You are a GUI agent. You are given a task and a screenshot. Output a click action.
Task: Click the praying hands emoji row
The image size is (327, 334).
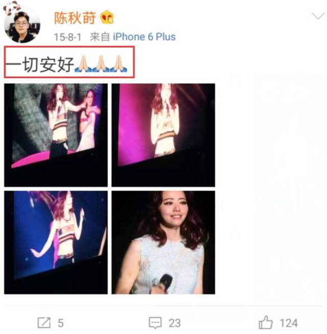[101, 64]
